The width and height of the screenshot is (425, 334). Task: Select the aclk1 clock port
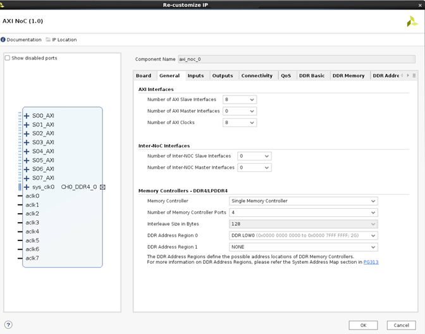[x=32, y=205]
